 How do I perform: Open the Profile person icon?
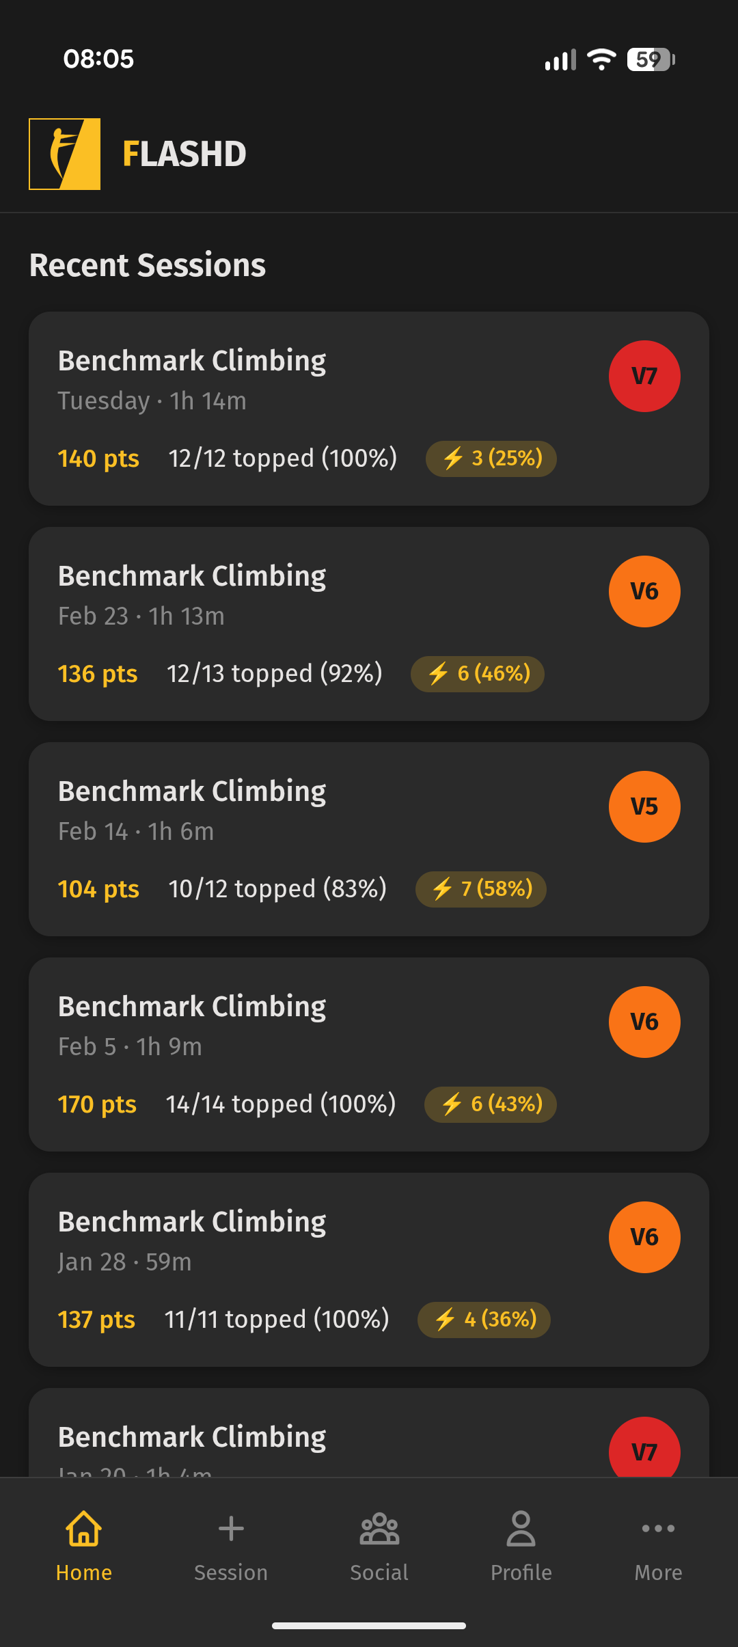pos(521,1529)
